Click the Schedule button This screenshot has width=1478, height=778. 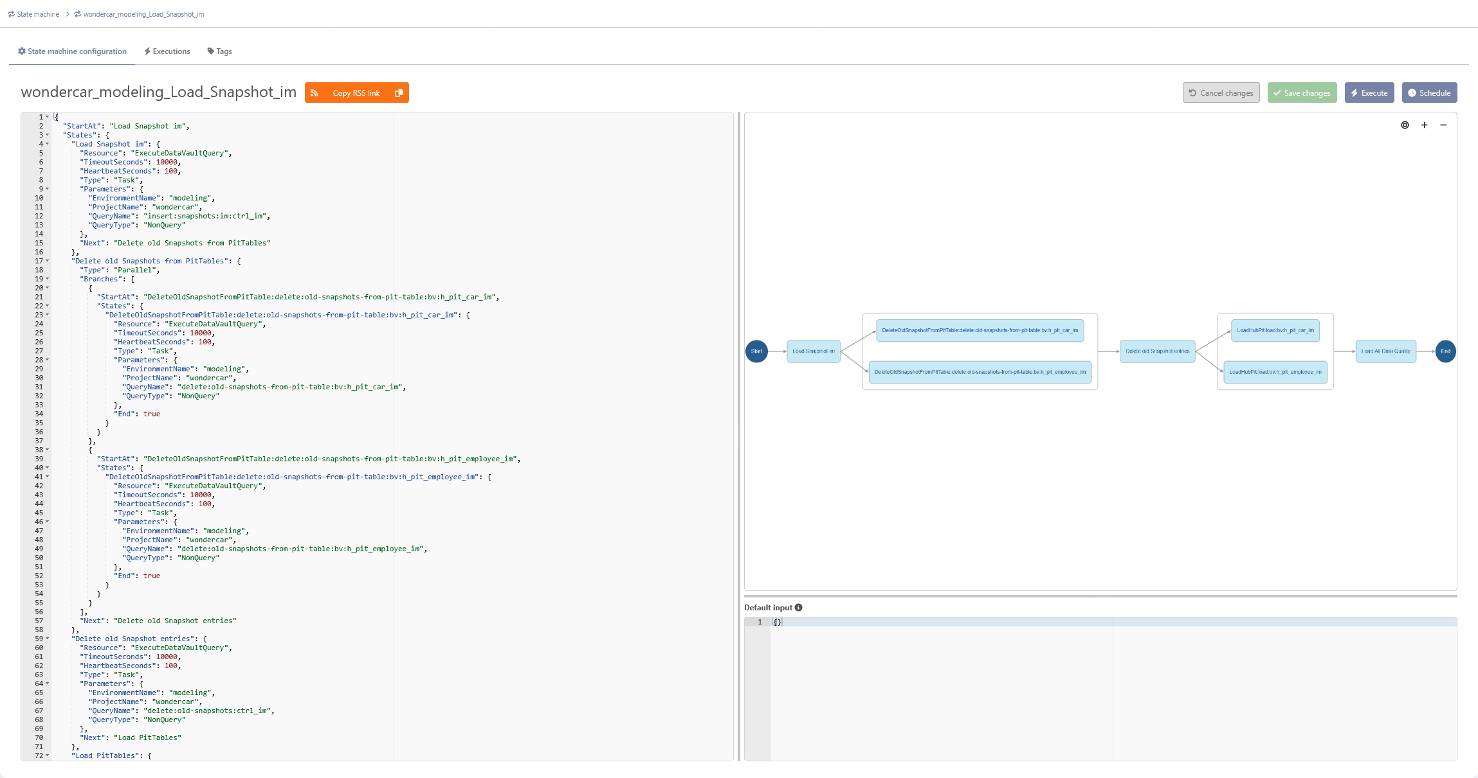[1429, 93]
